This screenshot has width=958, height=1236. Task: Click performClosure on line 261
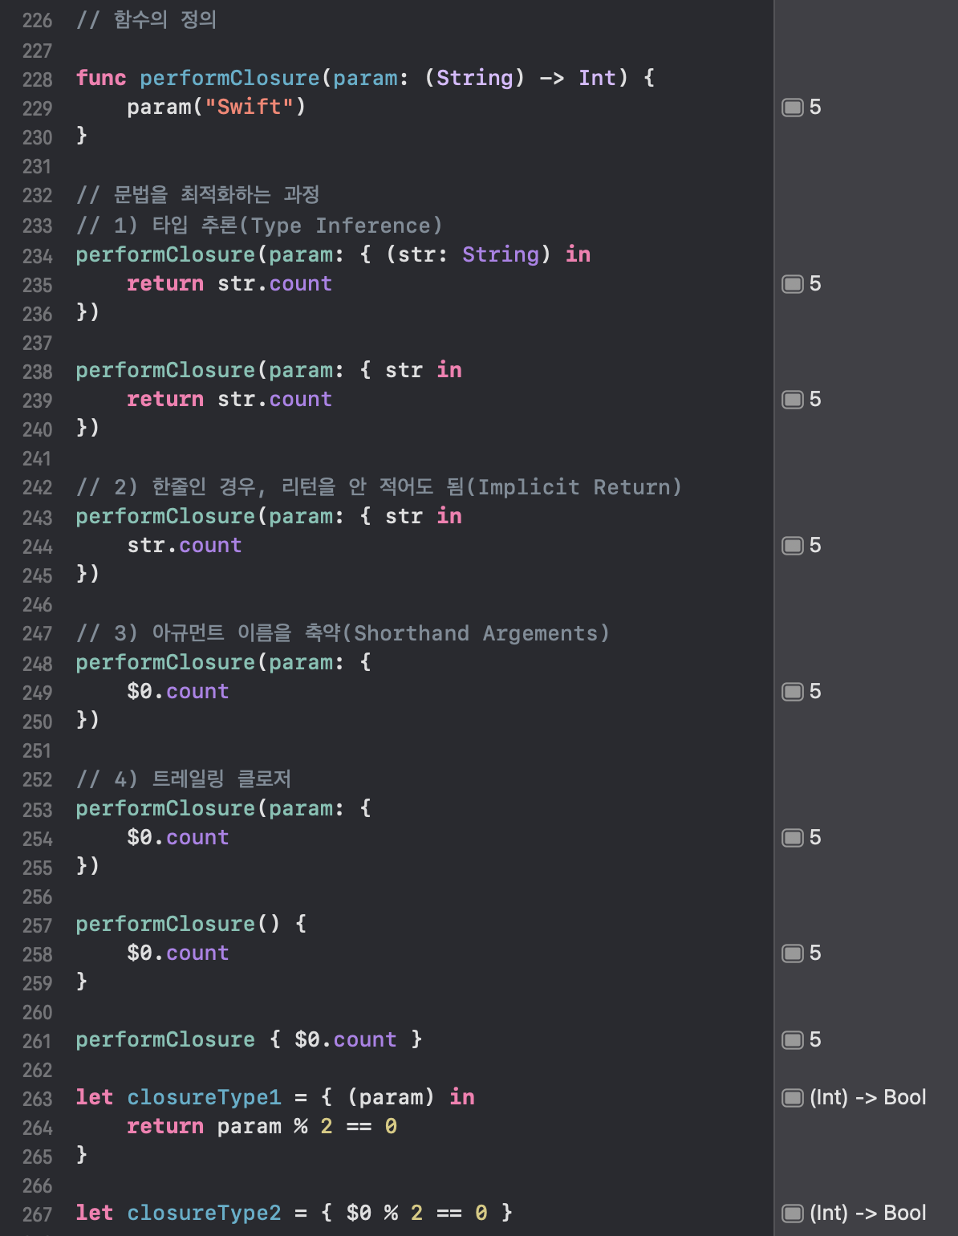click(165, 1039)
